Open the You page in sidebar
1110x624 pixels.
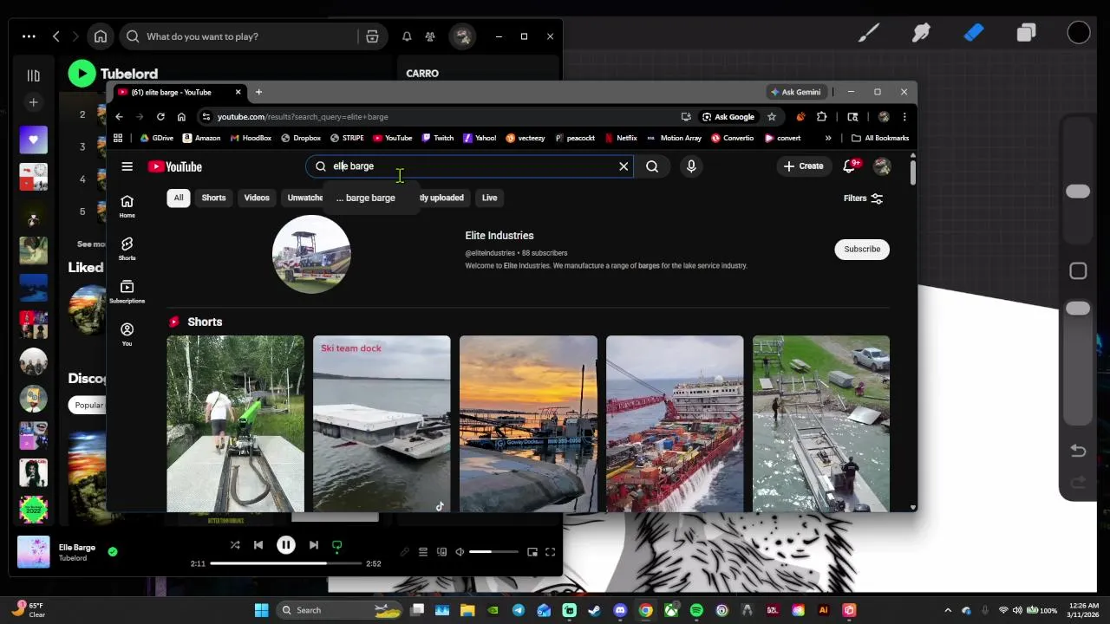click(x=127, y=334)
